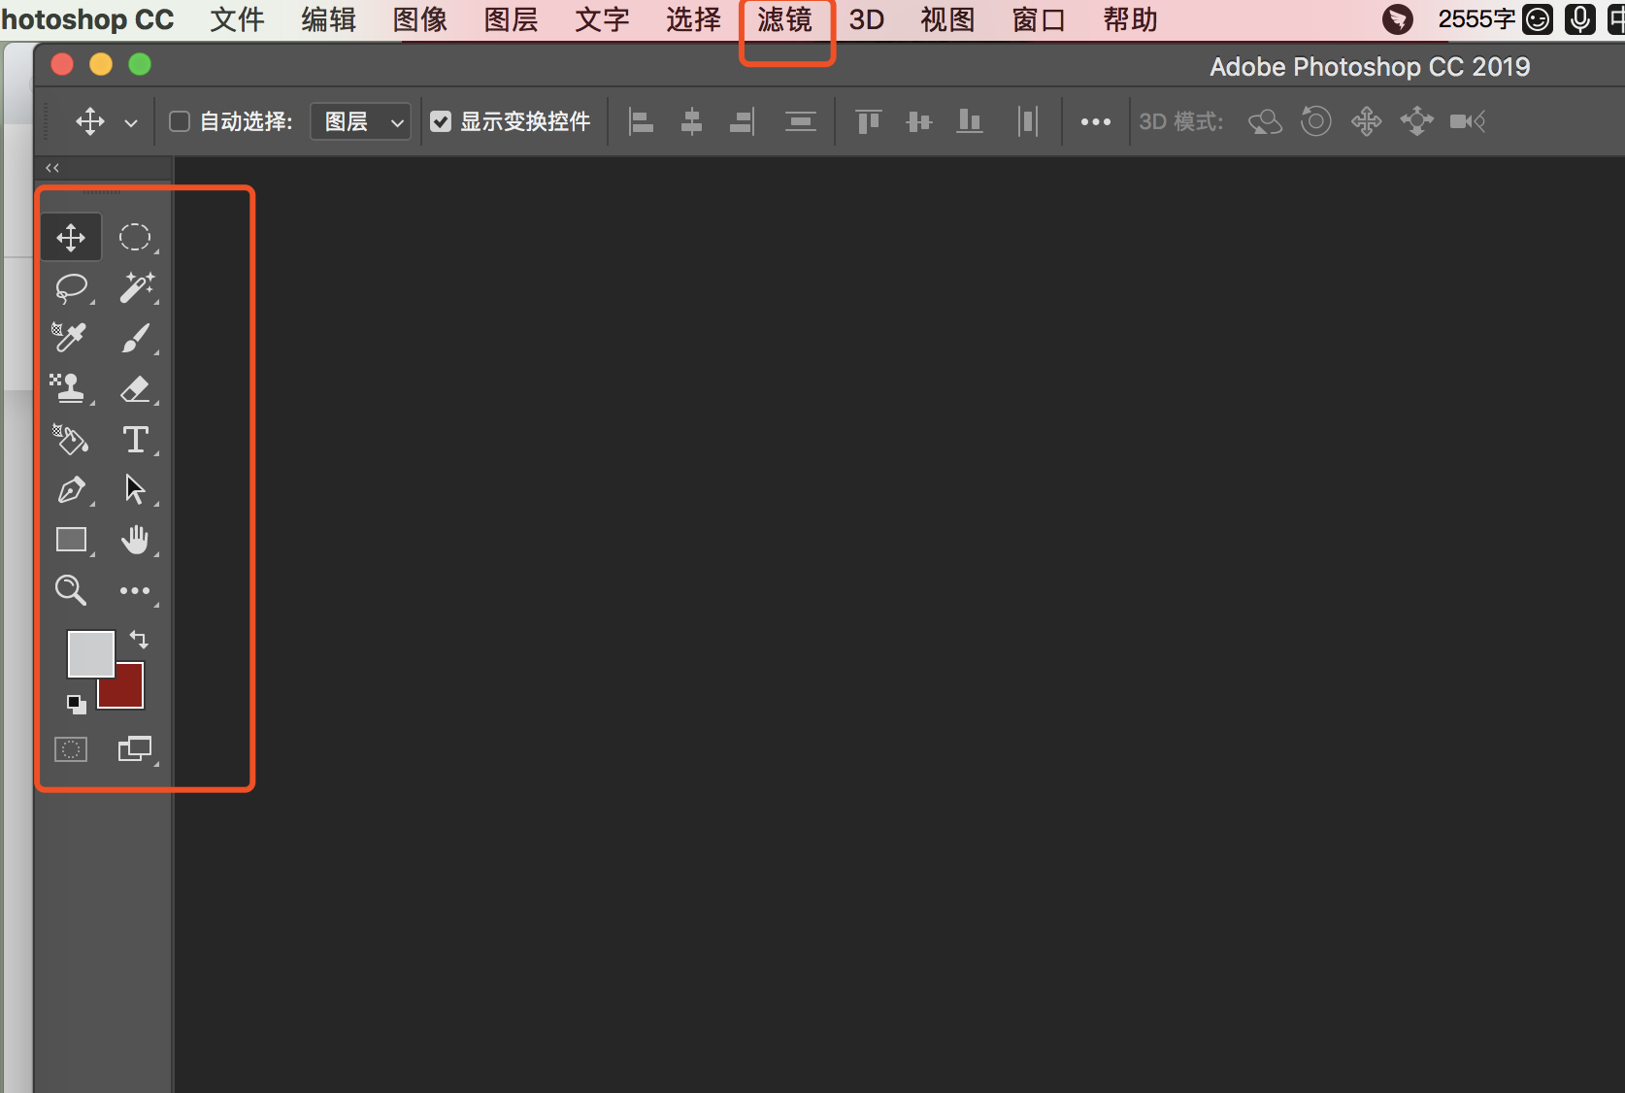The width and height of the screenshot is (1625, 1093).
Task: Click the bird icon in menu bar
Action: pos(1397,19)
